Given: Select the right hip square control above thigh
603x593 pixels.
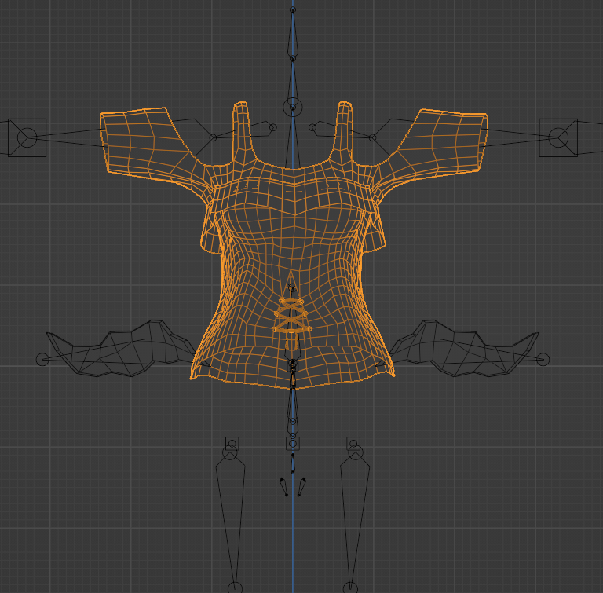Looking at the screenshot, I should 353,443.
